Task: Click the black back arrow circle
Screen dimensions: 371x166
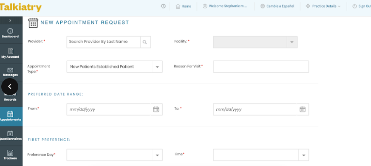Action: tap(10, 87)
